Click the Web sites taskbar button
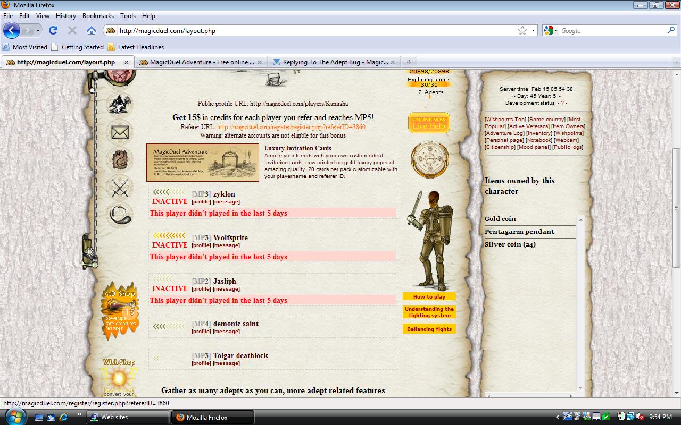The image size is (681, 425). [127, 417]
